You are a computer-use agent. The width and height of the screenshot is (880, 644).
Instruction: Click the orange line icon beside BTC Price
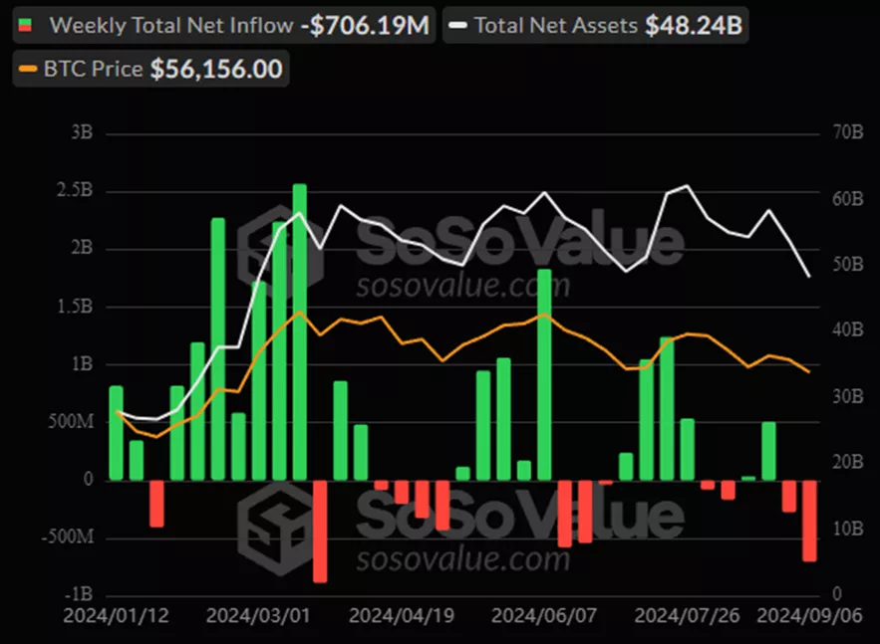(27, 69)
